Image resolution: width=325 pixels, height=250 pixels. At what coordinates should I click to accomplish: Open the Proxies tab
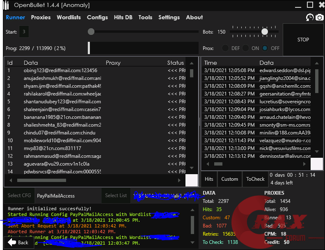click(41, 17)
